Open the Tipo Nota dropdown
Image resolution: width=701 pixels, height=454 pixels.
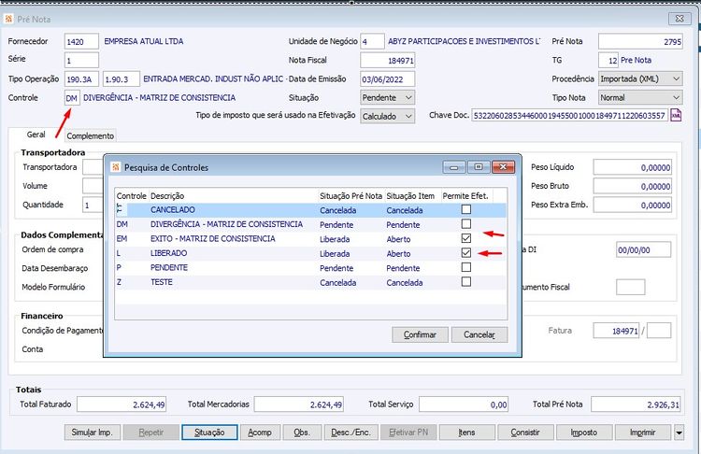(676, 97)
